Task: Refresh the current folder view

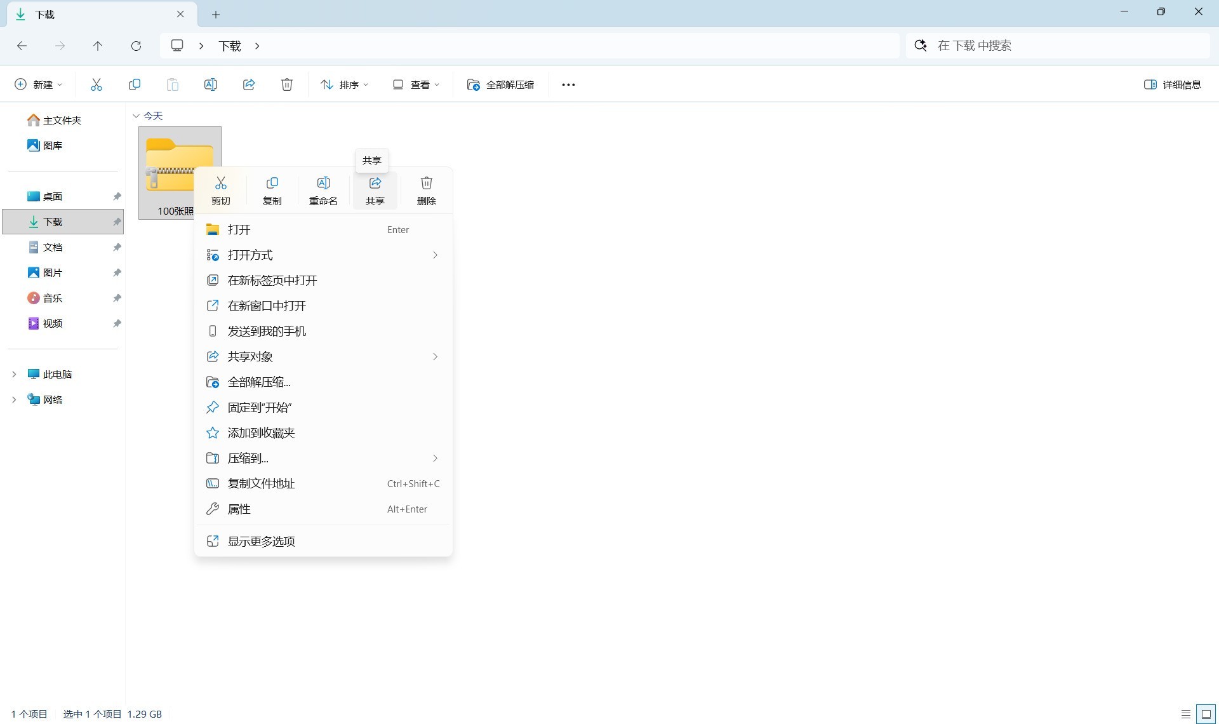Action: pos(136,46)
